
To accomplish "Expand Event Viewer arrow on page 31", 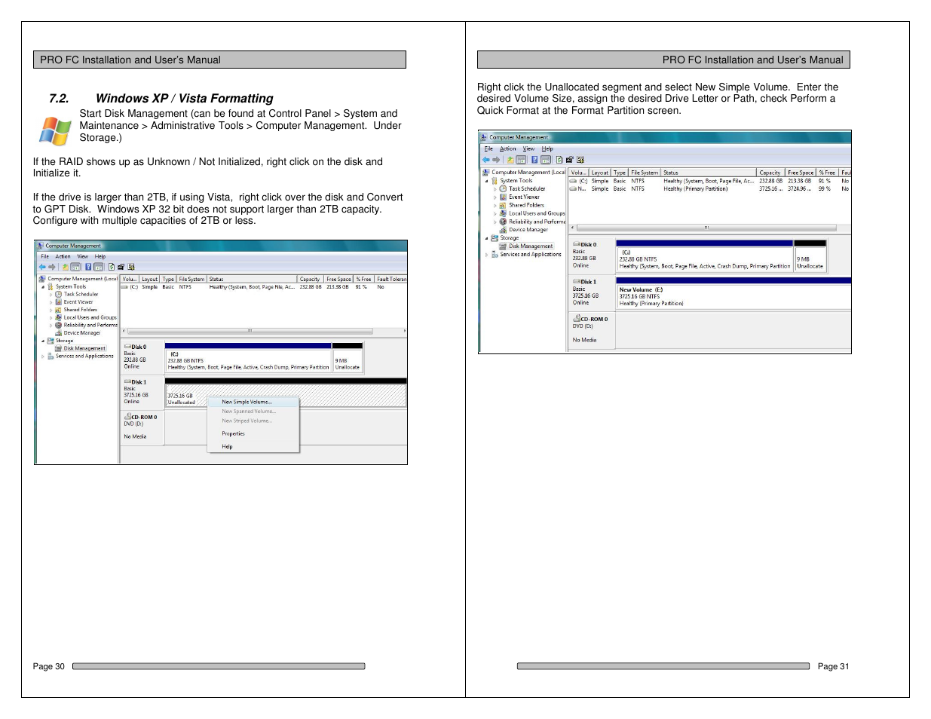I will click(495, 197).
